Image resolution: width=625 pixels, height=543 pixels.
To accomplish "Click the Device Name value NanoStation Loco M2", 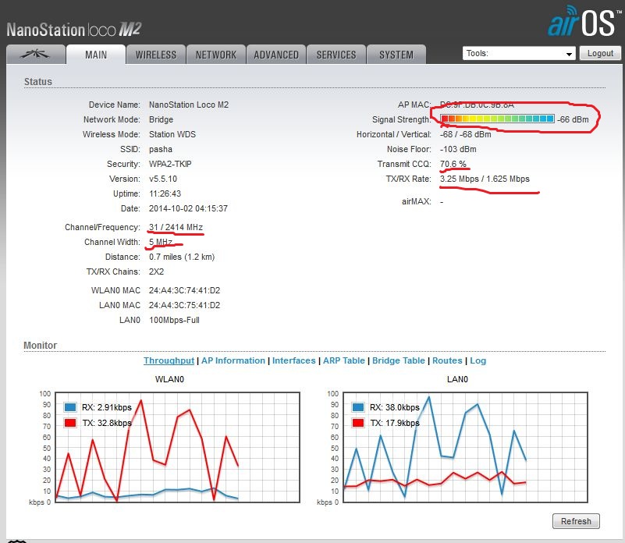I will click(189, 105).
